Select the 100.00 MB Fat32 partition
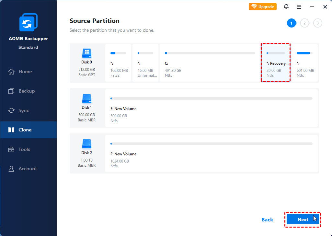The width and height of the screenshot is (332, 236). click(x=118, y=63)
